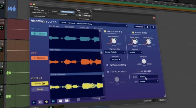Viewport: 196px width, 108px height.
Task: Open the Alignment Rule Lowest Flexibility dropdown
Action: click(115, 52)
